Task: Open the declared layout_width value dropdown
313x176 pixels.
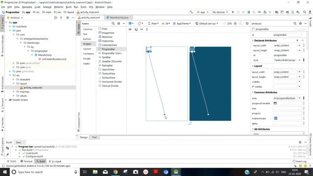Action: [x=299, y=45]
